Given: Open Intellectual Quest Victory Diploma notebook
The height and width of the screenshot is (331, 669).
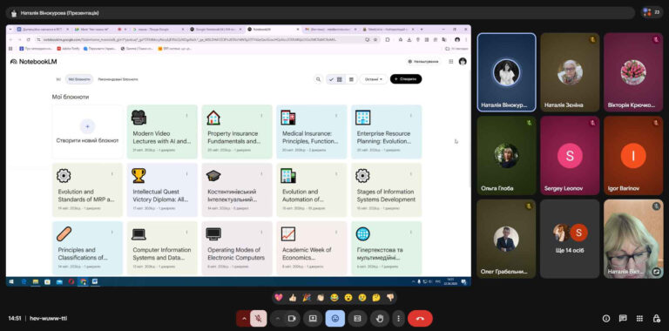Looking at the screenshot, I should coord(162,190).
